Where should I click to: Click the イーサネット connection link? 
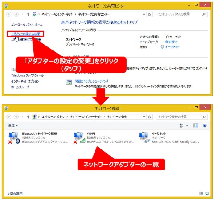coord(172,47)
